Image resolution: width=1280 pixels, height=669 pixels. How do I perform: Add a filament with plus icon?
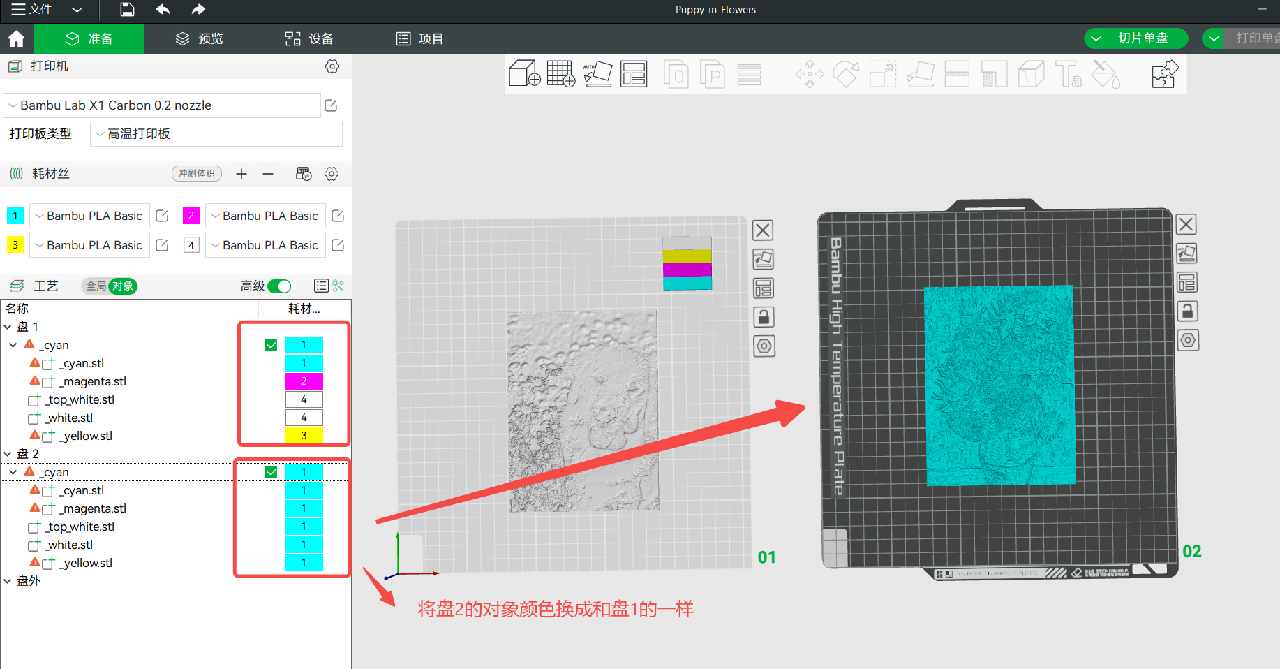[241, 174]
